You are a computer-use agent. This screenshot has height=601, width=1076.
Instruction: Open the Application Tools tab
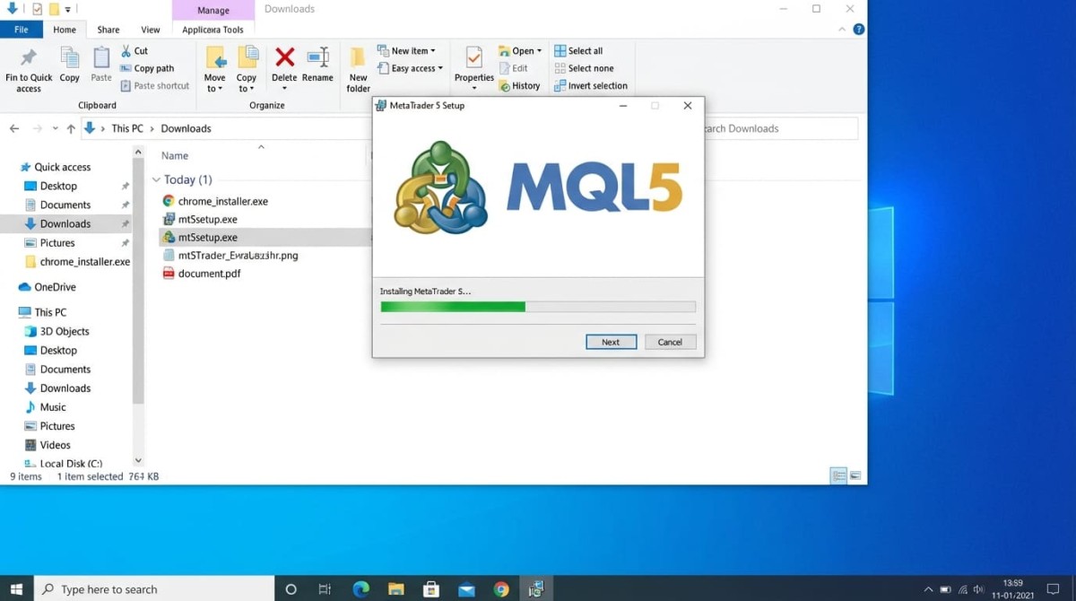(x=213, y=30)
